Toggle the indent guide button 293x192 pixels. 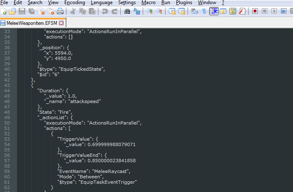[x=214, y=11]
